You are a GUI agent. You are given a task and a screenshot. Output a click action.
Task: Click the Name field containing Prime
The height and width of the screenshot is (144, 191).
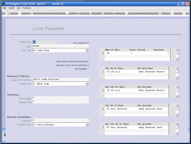click(61, 46)
